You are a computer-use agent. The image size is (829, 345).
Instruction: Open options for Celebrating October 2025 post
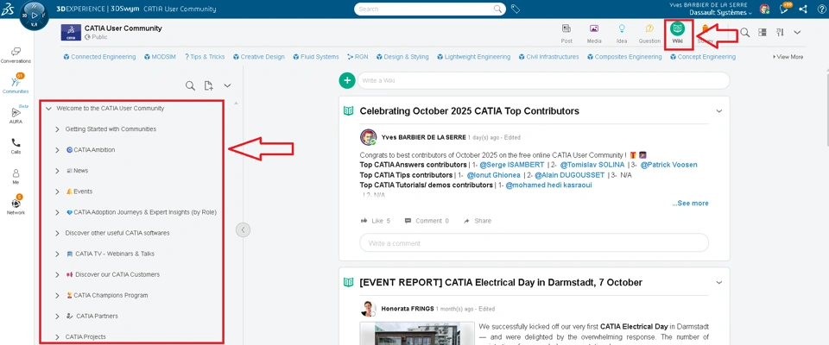(x=718, y=111)
